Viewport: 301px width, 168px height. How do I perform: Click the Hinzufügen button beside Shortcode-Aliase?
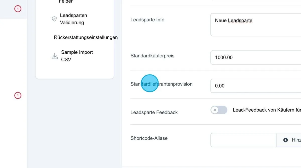coord(289,140)
